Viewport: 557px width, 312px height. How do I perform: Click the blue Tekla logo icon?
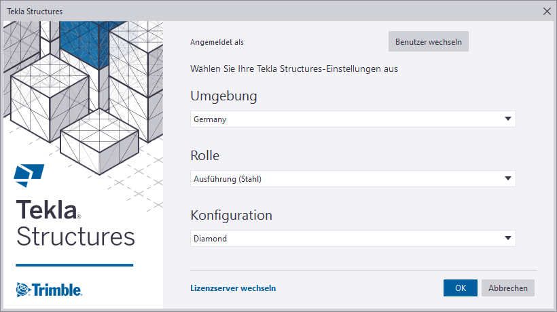coord(29,175)
